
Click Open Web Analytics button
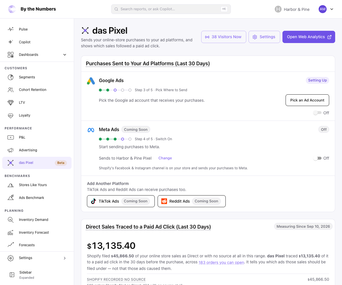tap(309, 37)
